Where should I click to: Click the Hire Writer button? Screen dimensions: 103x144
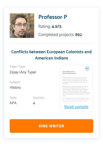point(51,126)
